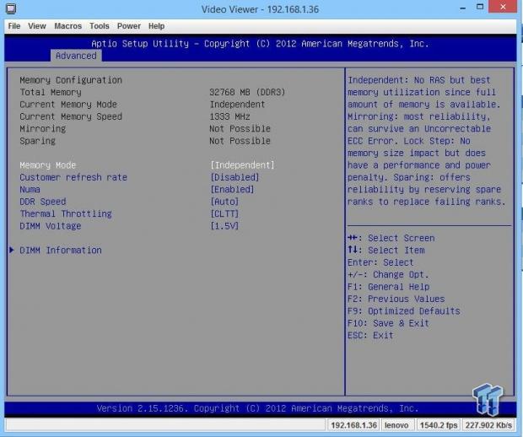Change Memory Mode [Independent] option

click(x=242, y=165)
